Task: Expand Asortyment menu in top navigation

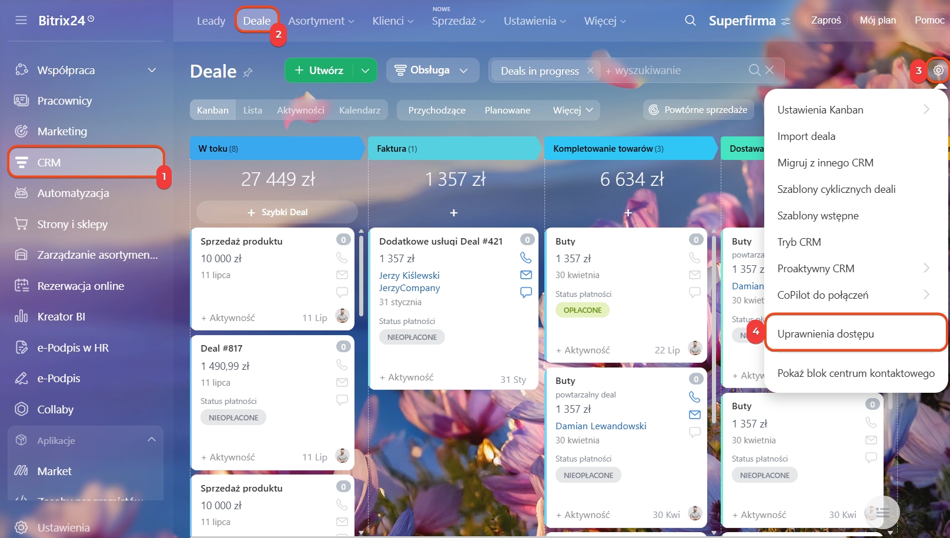Action: point(321,21)
